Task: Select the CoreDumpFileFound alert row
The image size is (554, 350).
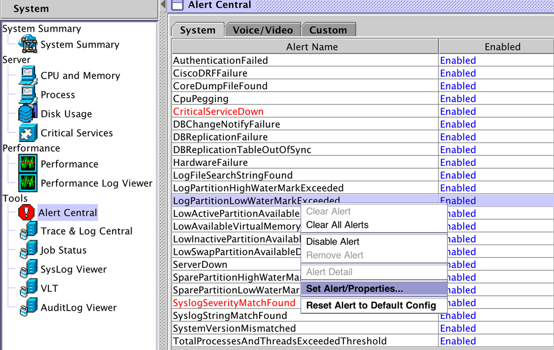Action: 305,85
